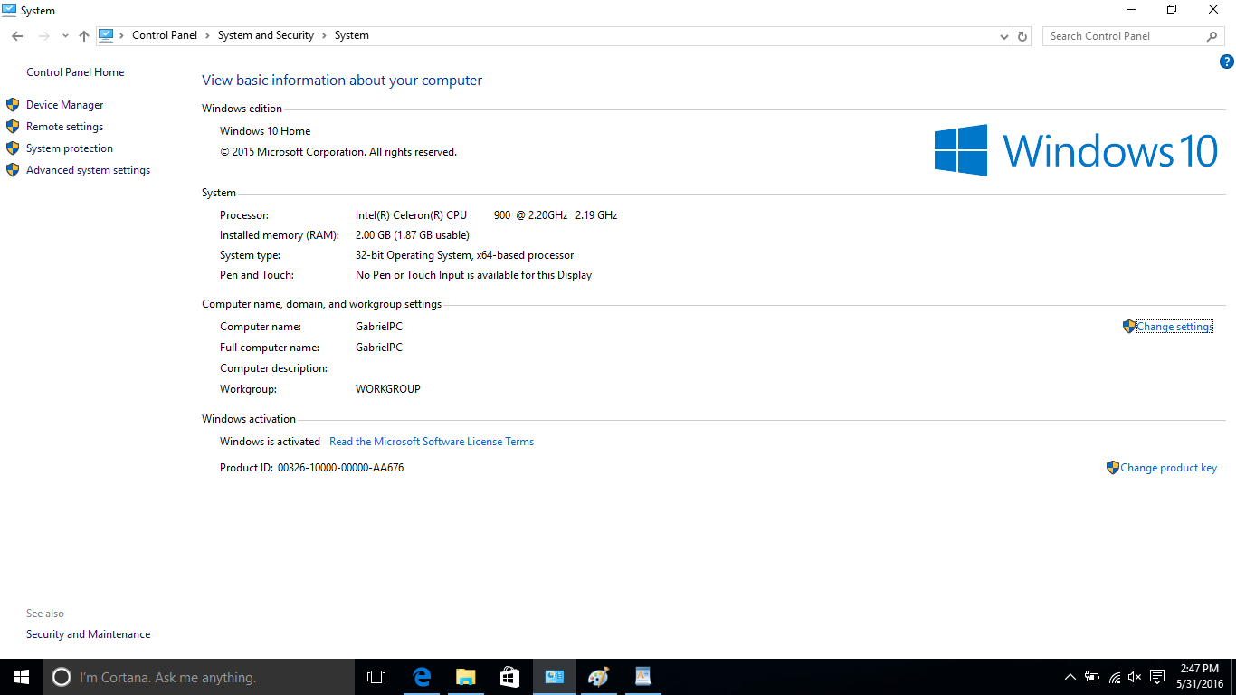
Task: Refresh the System page
Action: click(1022, 36)
